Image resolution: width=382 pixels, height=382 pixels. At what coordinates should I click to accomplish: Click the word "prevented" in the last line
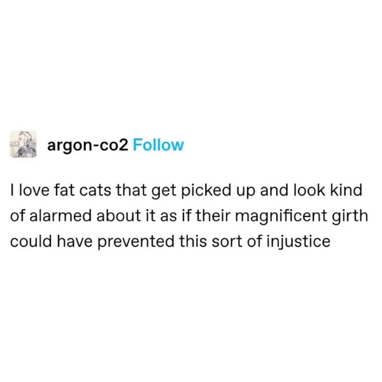tap(136, 242)
